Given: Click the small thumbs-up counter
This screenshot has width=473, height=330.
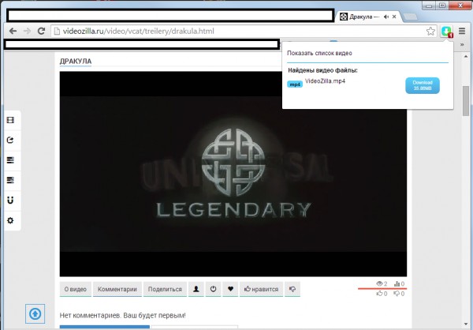Looking at the screenshot, I should tap(382, 294).
